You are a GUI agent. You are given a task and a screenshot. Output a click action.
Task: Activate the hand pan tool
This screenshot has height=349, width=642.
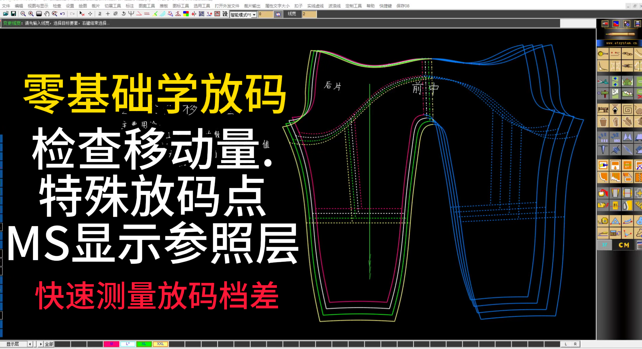click(47, 14)
